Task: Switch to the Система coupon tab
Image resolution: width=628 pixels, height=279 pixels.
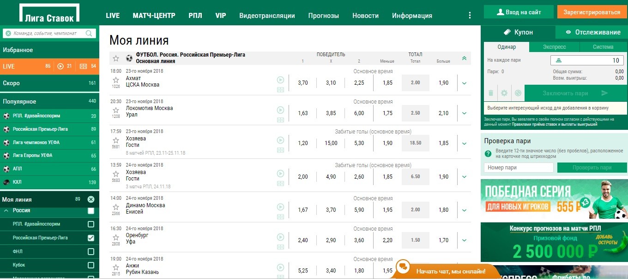Action: coord(603,47)
